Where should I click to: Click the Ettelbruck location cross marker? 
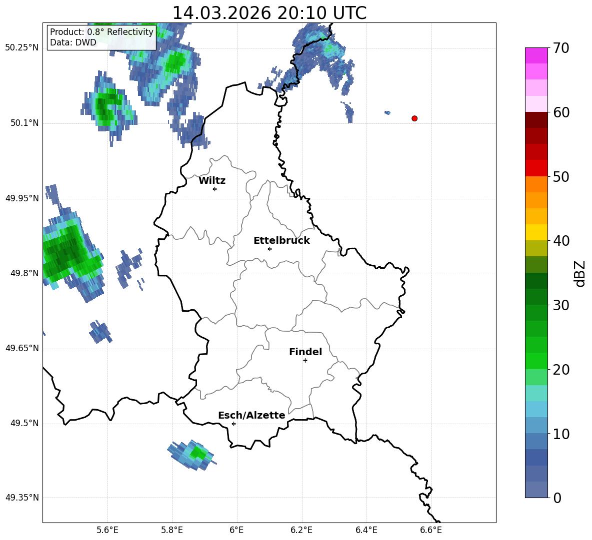coord(269,249)
